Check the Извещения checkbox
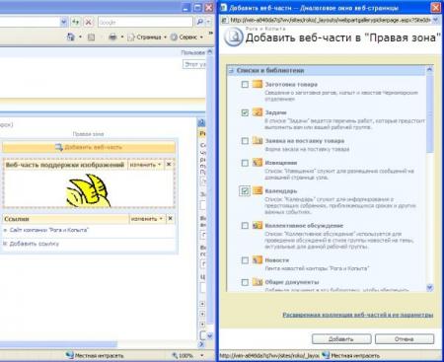444x362 pixels. pos(245,163)
